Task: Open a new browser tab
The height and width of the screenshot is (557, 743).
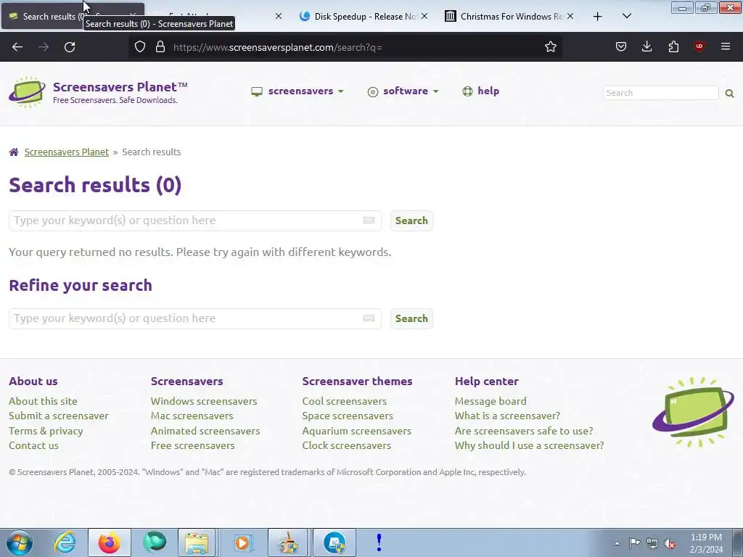Action: [598, 17]
